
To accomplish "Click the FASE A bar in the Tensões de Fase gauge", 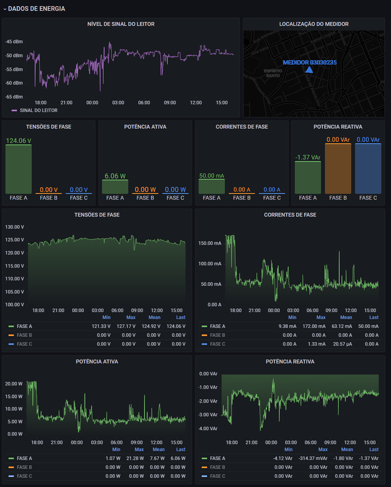I will pos(18,169).
